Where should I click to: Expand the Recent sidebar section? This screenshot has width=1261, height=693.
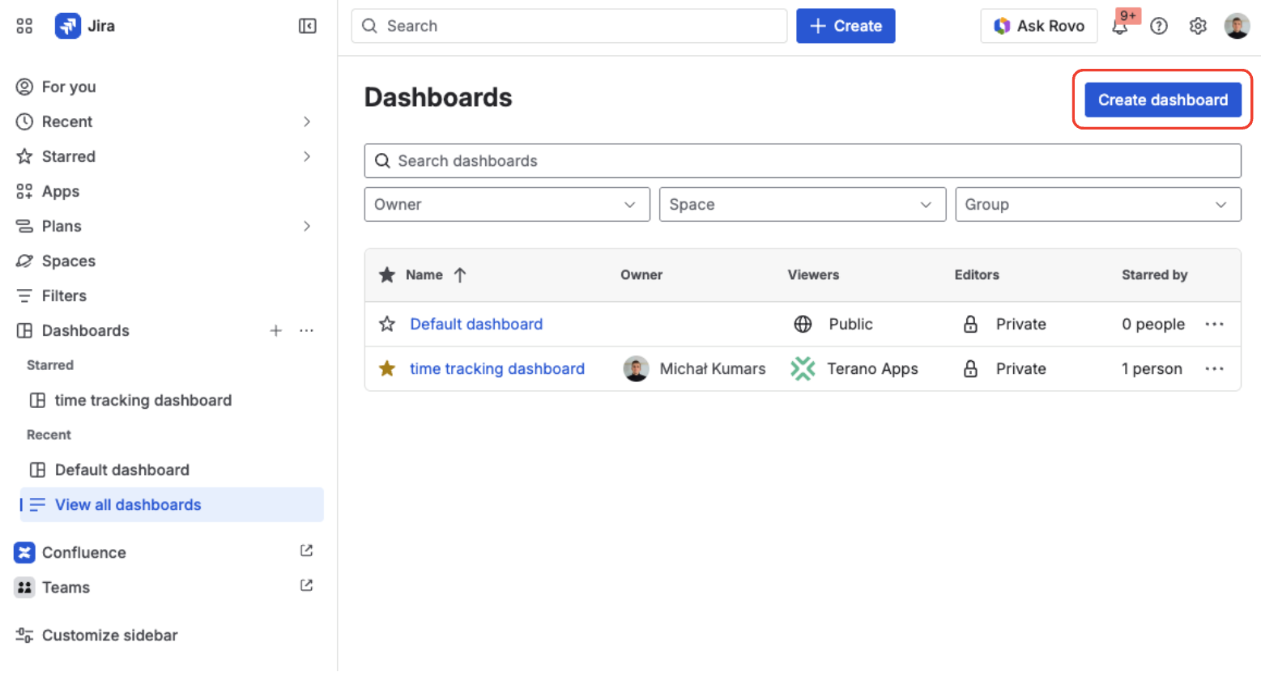coord(307,121)
